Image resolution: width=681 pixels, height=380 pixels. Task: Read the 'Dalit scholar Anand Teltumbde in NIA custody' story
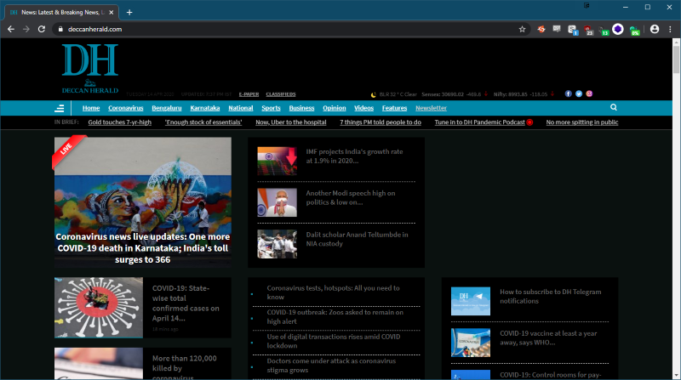click(357, 239)
